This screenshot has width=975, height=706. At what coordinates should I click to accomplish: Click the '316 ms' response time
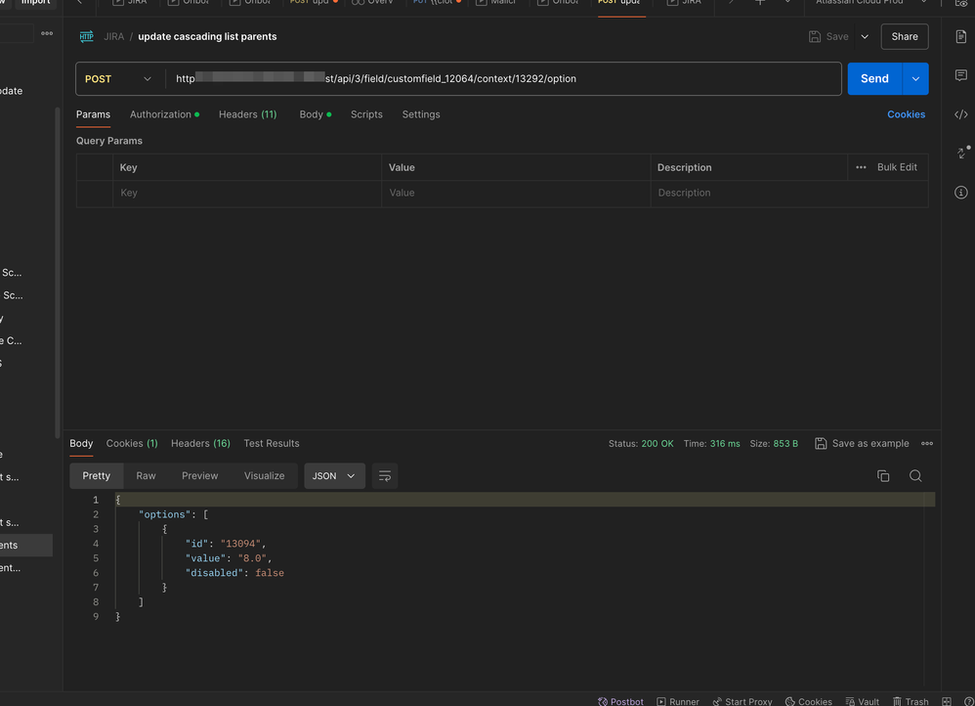click(725, 444)
